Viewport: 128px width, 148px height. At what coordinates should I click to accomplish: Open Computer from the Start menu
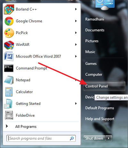coord(94,74)
